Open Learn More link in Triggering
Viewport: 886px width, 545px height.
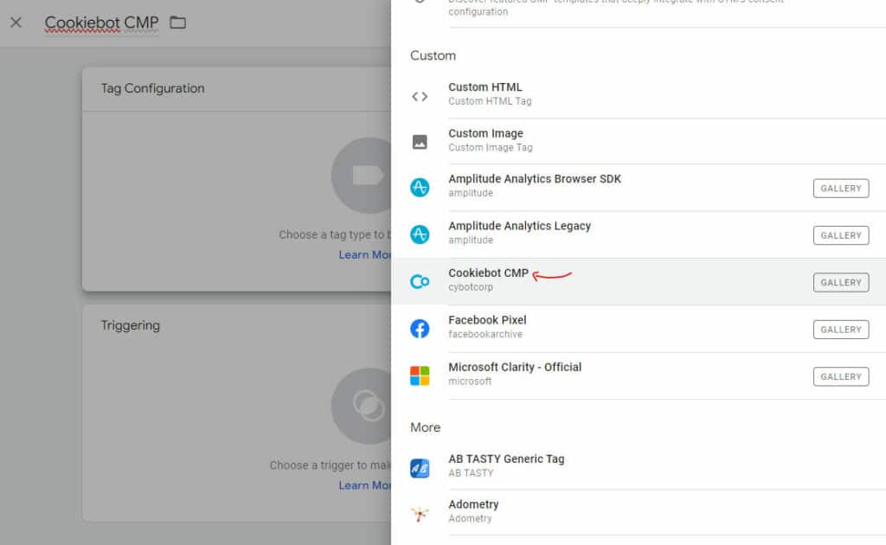pyautogui.click(x=364, y=485)
